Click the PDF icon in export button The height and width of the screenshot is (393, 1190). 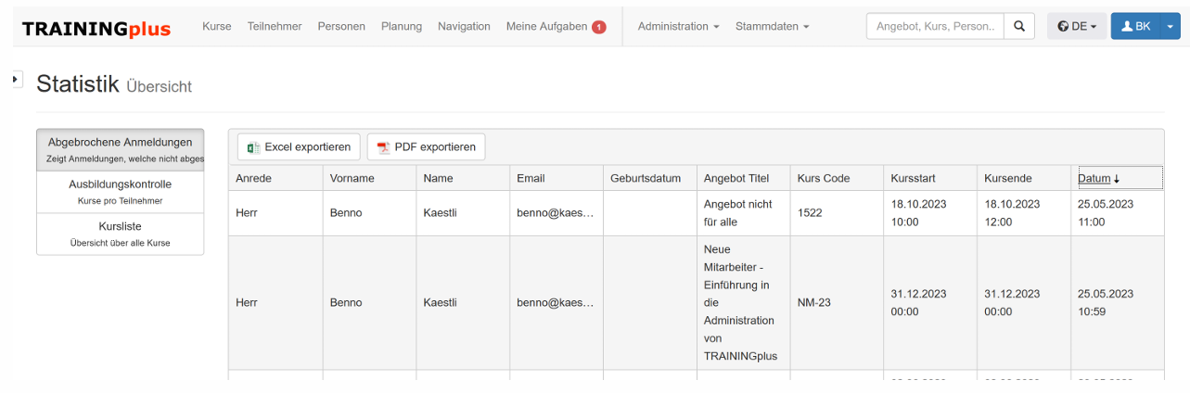(x=382, y=147)
